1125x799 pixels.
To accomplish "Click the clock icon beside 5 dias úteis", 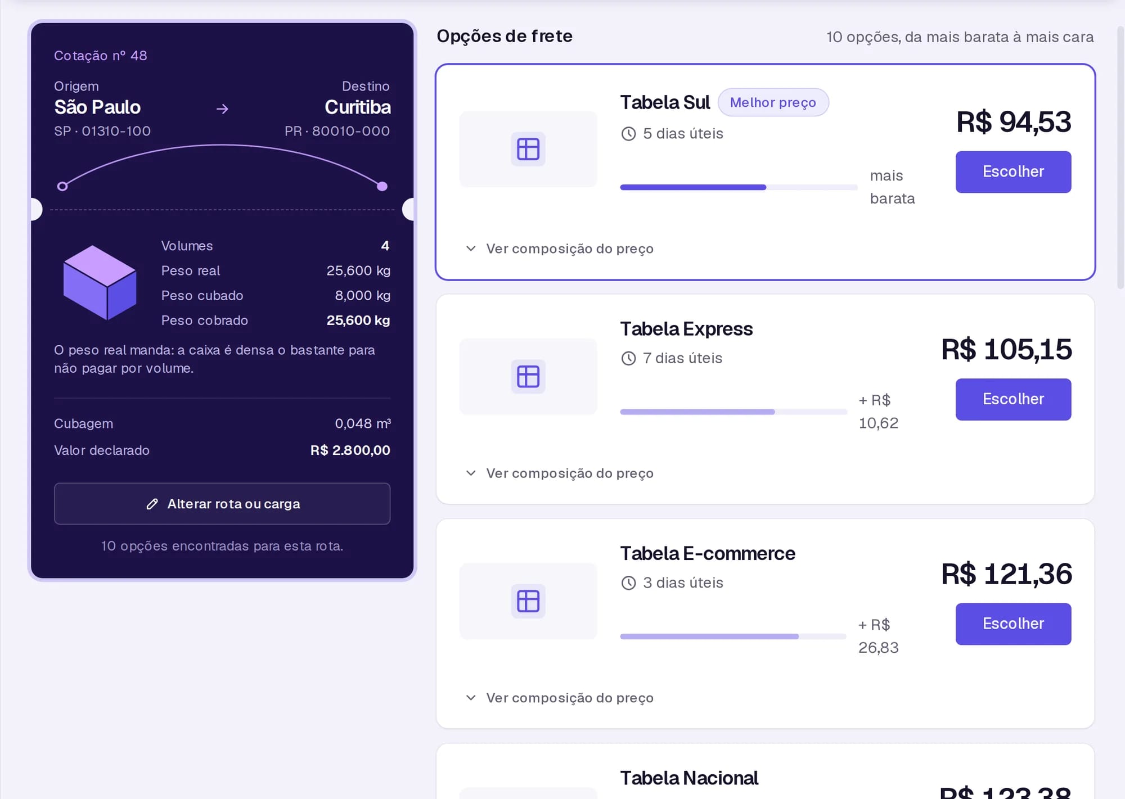I will click(628, 134).
